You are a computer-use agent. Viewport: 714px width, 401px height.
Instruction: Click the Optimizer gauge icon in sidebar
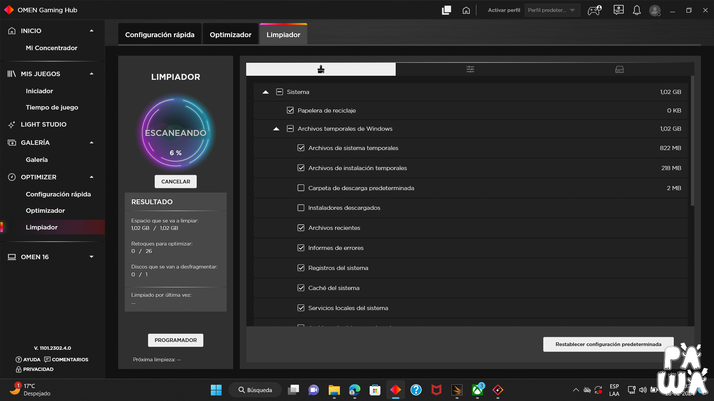tap(12, 177)
